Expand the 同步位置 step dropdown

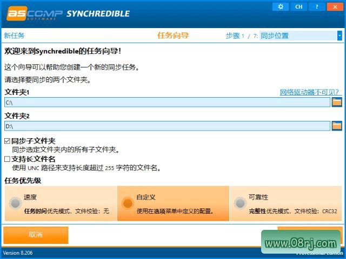[340, 36]
